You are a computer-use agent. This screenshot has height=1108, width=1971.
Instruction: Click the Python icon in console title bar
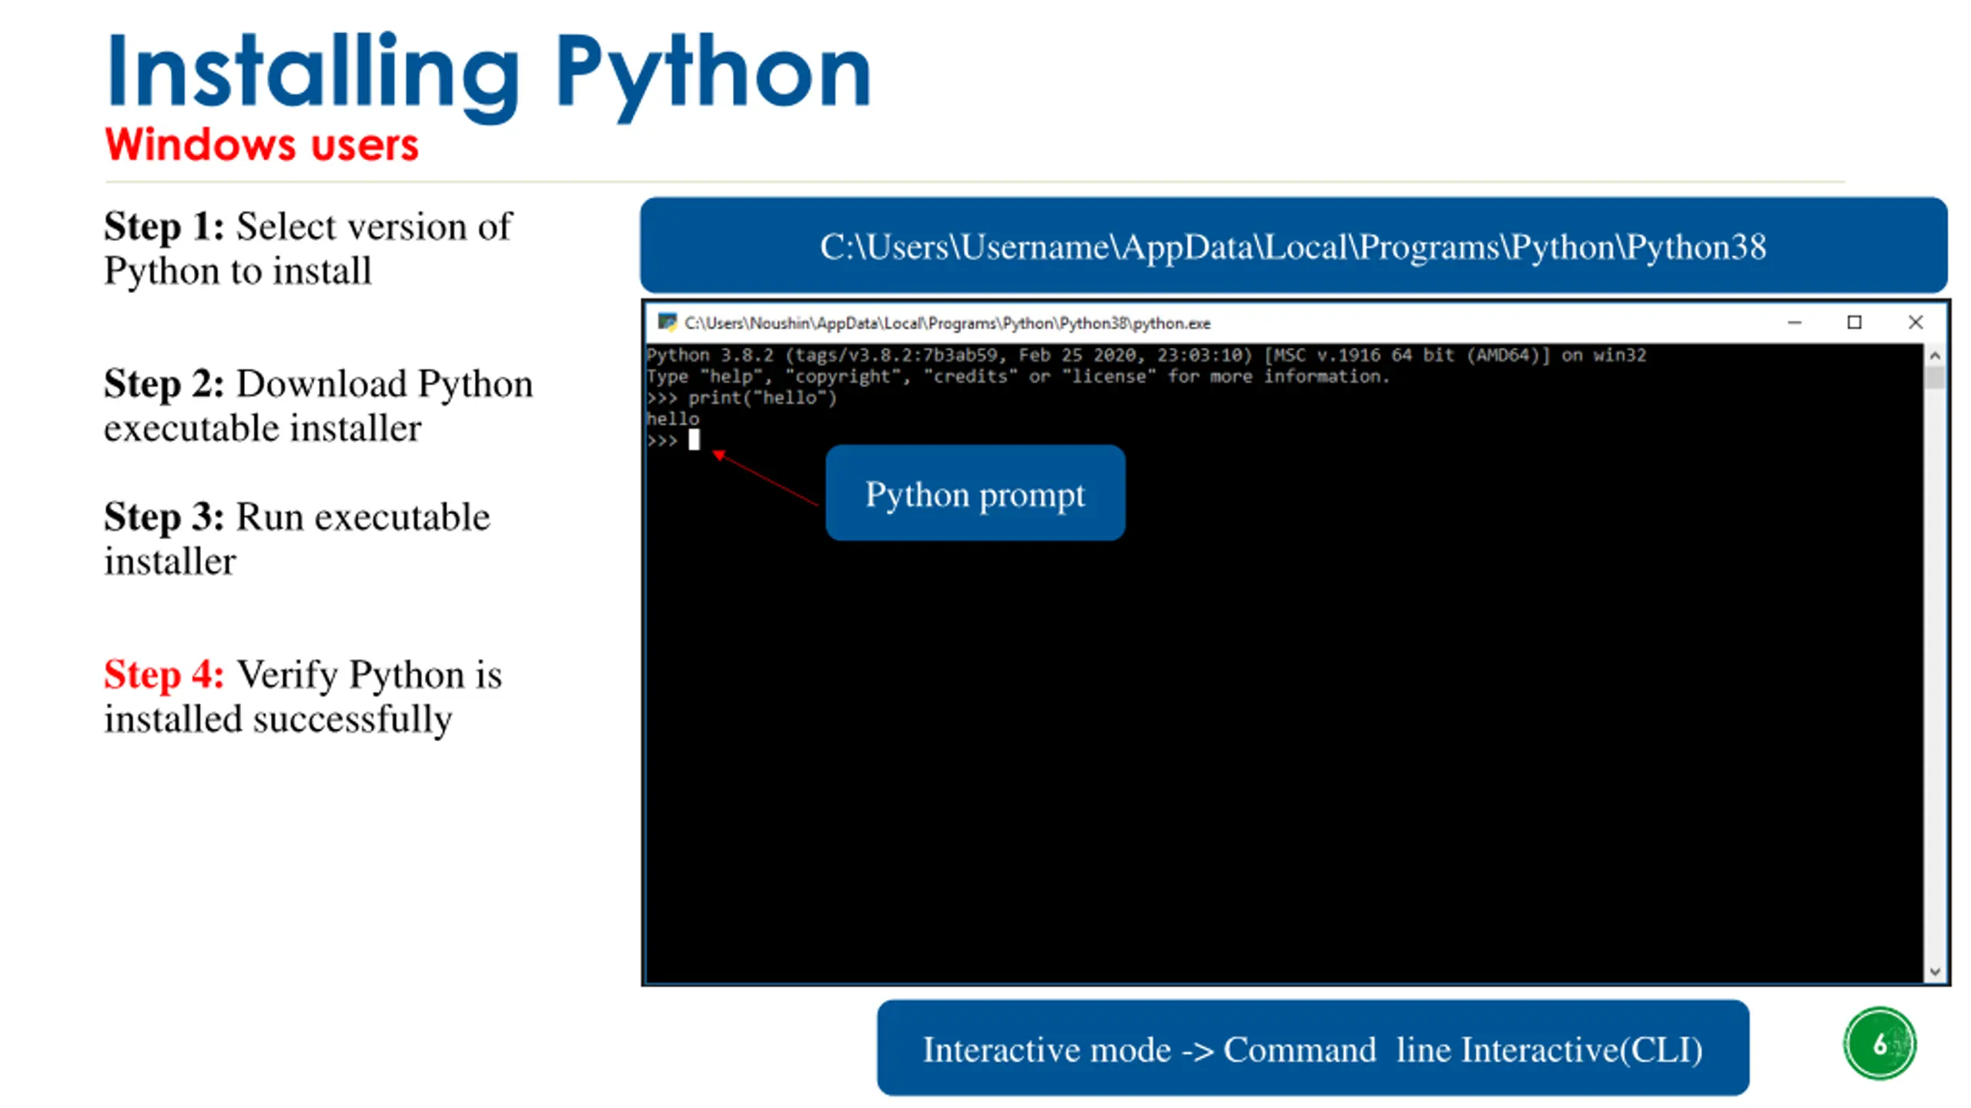(667, 322)
